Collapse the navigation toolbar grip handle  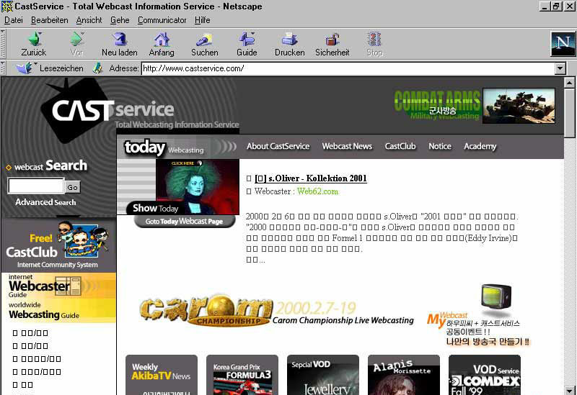click(3, 44)
